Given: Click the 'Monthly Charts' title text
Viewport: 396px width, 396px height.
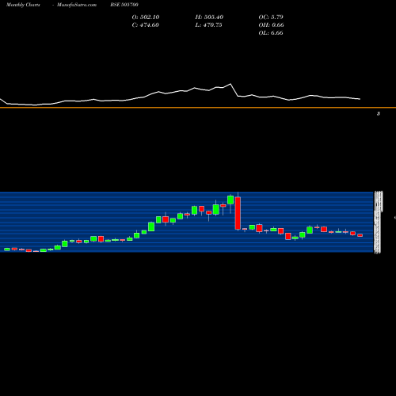Looking at the screenshot, I should tap(23, 5).
